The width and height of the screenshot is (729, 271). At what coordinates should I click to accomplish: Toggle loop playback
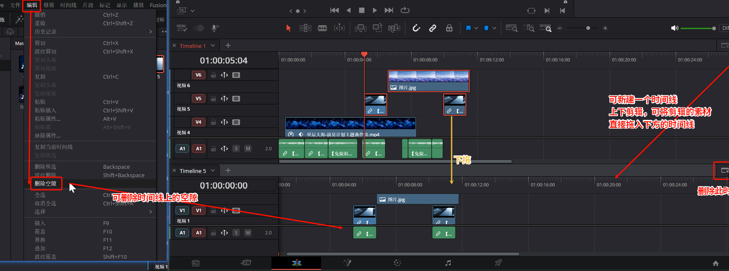coord(405,11)
